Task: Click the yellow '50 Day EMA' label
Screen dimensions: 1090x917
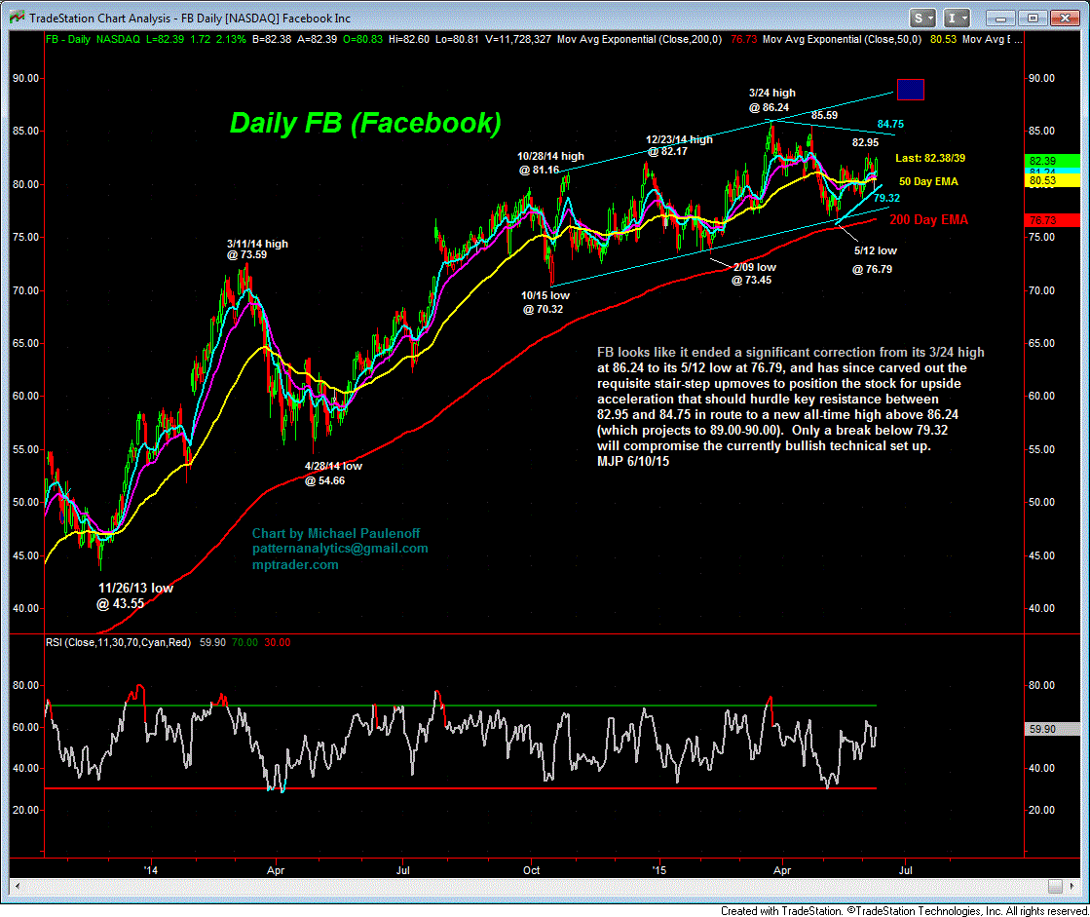Action: (928, 181)
